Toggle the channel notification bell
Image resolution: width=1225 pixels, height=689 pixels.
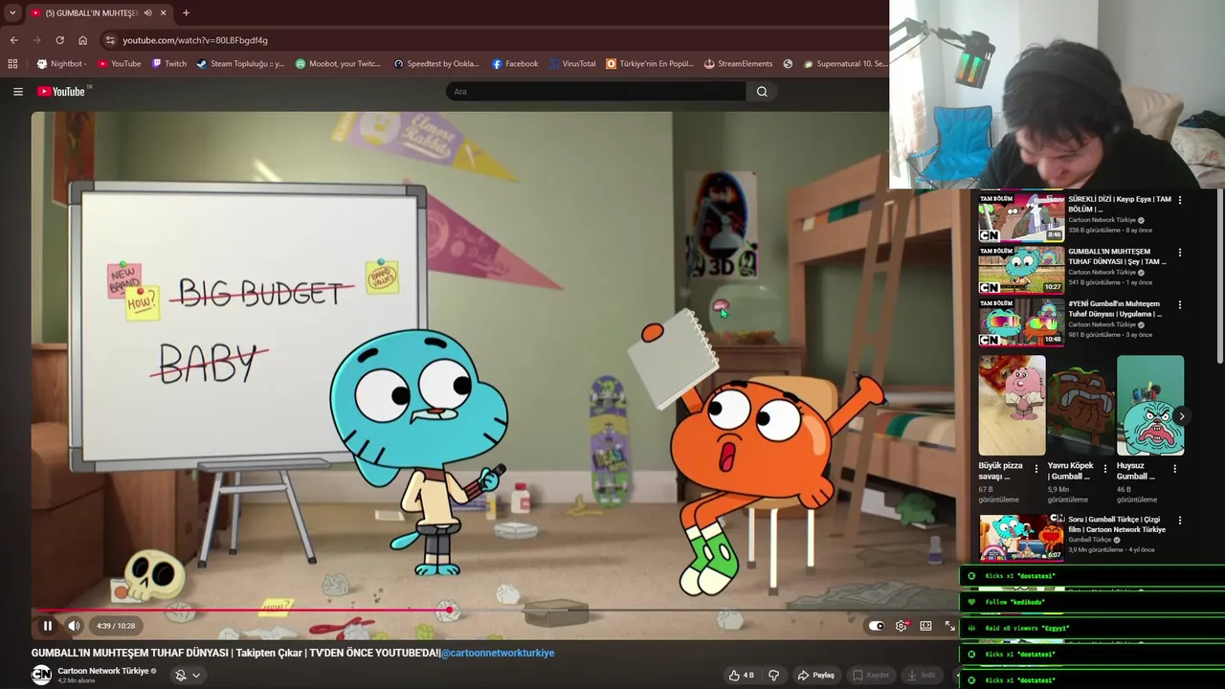click(x=180, y=675)
